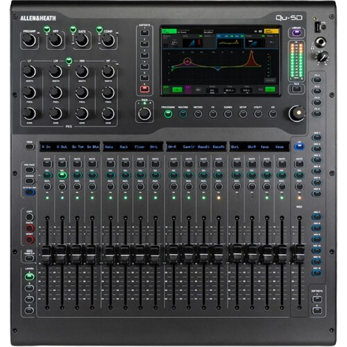Open the SETUP screen key
The height and width of the screenshot is (347, 347).
pos(243,114)
